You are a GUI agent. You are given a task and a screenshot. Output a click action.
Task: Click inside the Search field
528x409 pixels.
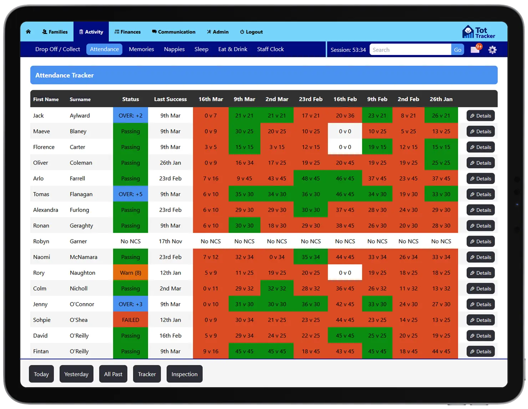[410, 50]
